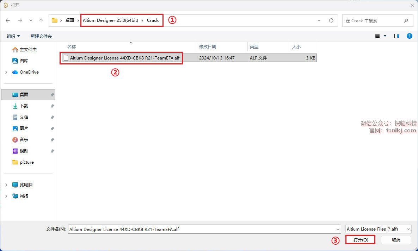Unpin 图片 using its pin icon

click(x=52, y=128)
